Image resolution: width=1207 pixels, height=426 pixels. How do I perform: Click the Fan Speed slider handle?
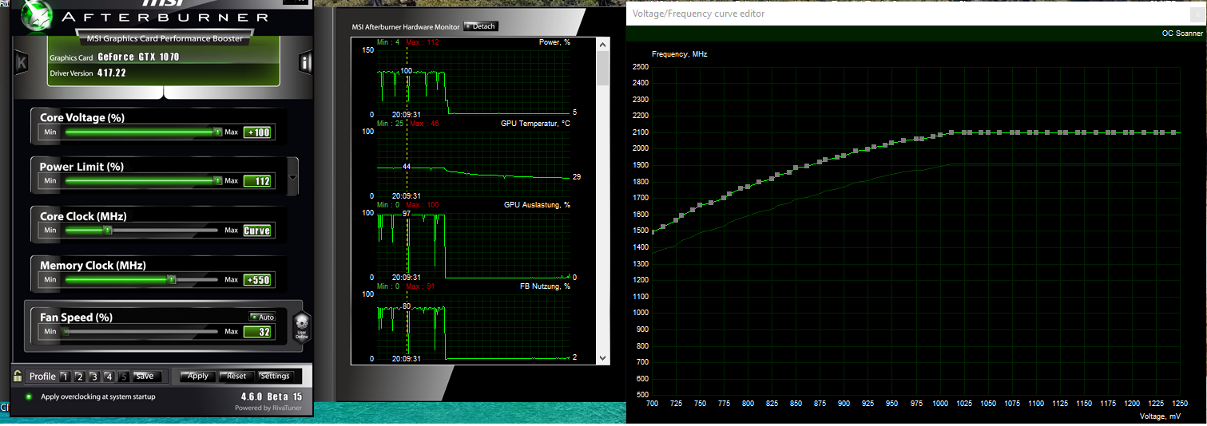click(66, 331)
